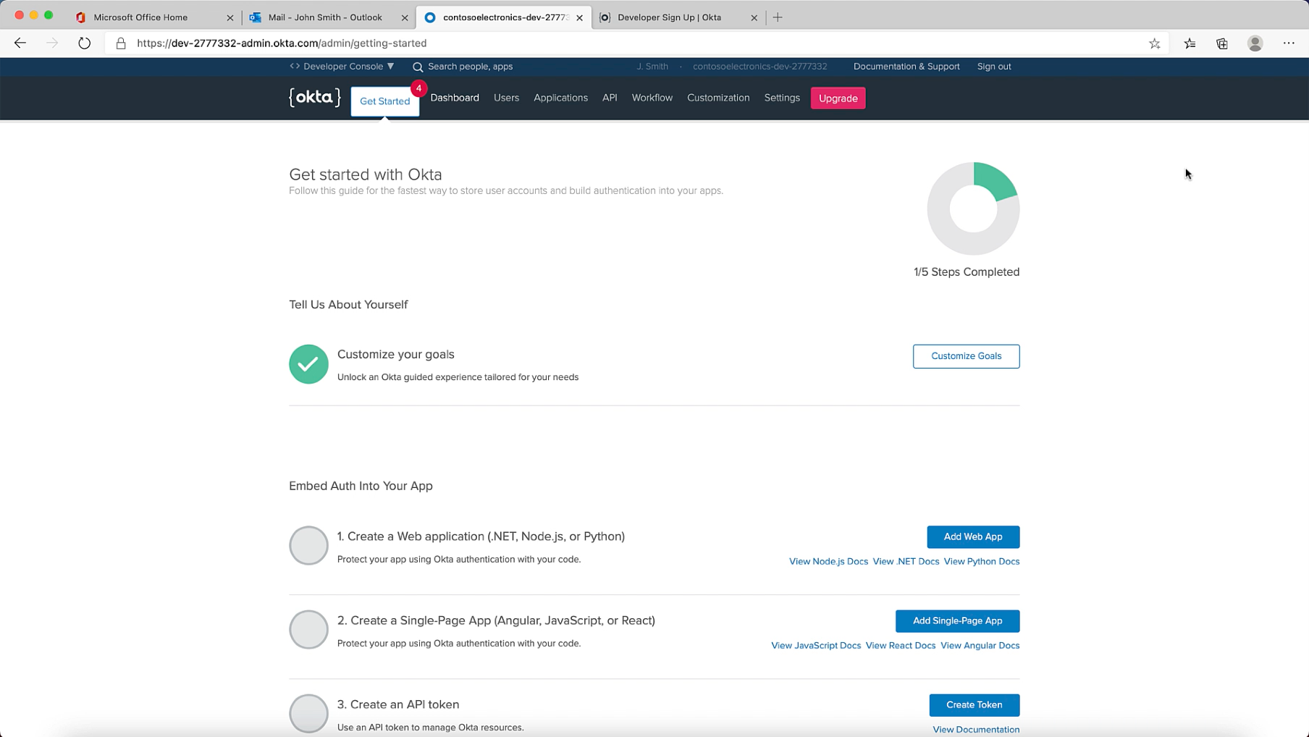Click the Search people, apps field
The height and width of the screenshot is (737, 1309).
470,67
